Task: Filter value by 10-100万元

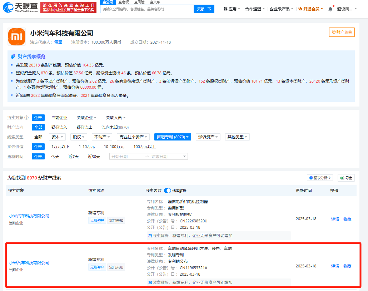Action: coord(114,147)
